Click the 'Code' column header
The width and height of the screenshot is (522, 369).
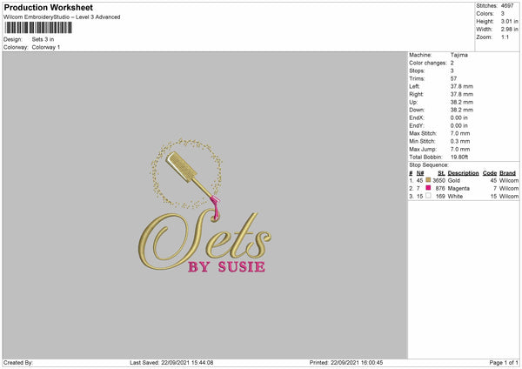[490, 173]
